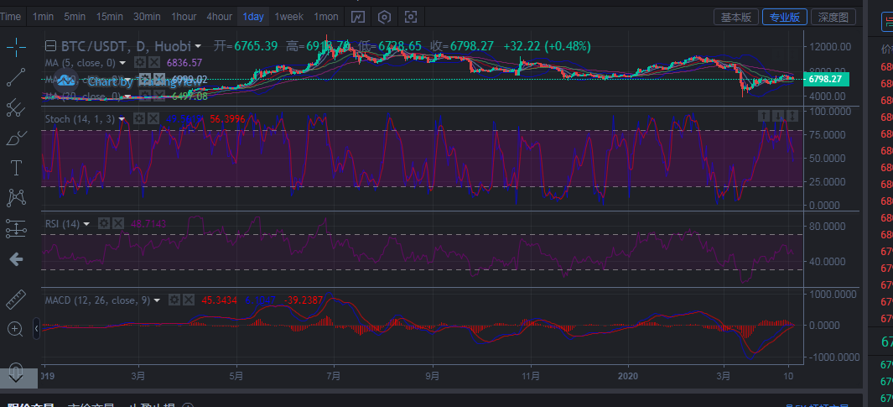Viewport: 893px width, 407px height.
Task: Switch to the 4hour timeframe
Action: 219,17
